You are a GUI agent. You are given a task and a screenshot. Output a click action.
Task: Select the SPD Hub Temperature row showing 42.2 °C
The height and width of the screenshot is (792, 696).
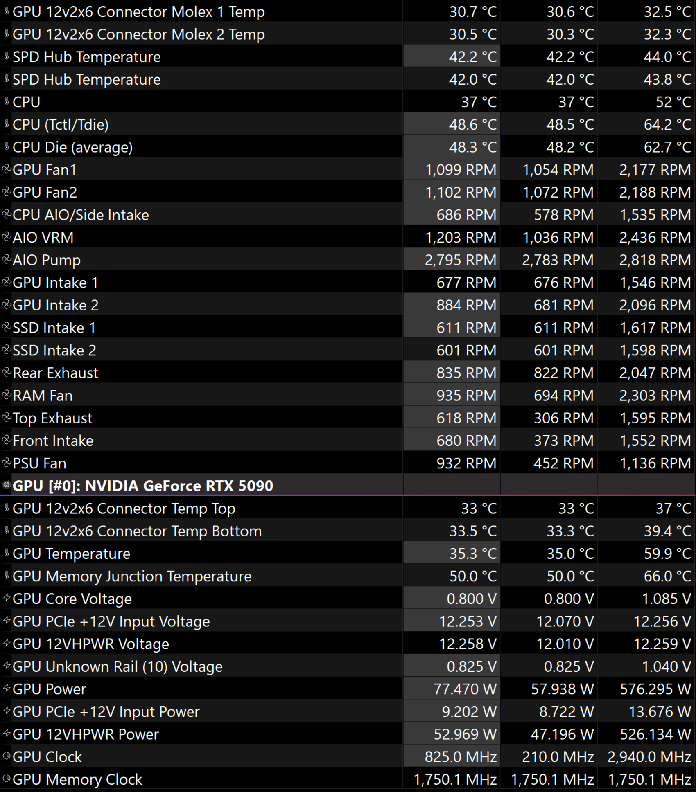click(x=348, y=56)
